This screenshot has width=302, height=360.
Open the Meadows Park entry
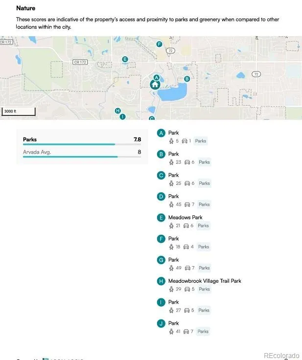(x=185, y=217)
